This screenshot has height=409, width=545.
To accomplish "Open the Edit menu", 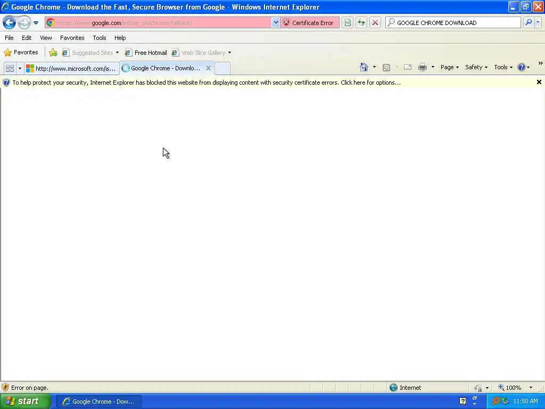I will point(27,38).
